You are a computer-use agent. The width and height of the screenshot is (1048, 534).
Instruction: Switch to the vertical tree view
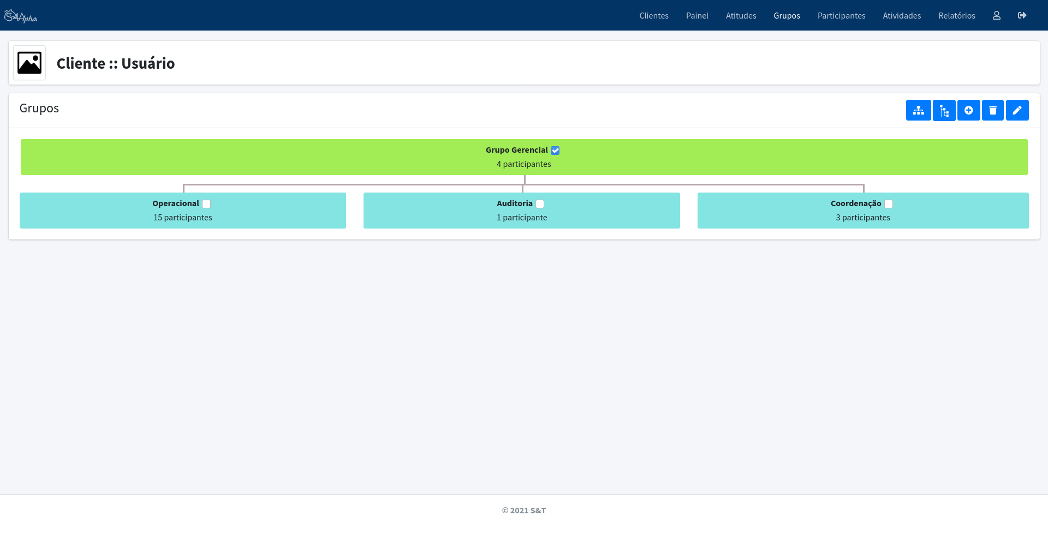(x=944, y=110)
